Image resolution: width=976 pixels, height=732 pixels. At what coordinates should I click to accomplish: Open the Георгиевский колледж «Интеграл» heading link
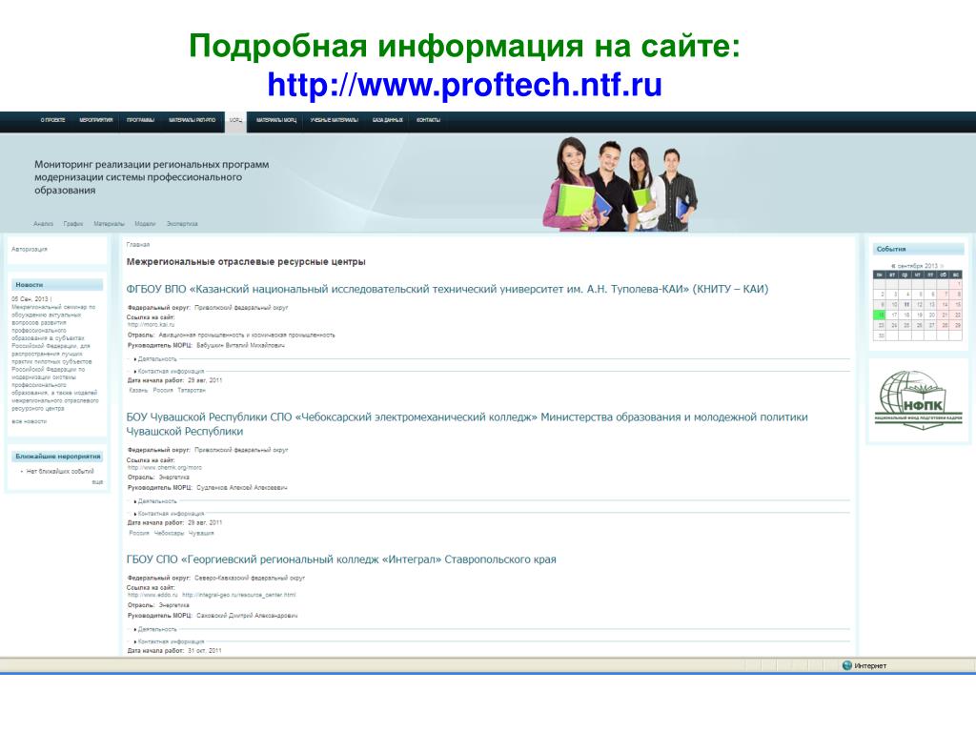pos(341,559)
